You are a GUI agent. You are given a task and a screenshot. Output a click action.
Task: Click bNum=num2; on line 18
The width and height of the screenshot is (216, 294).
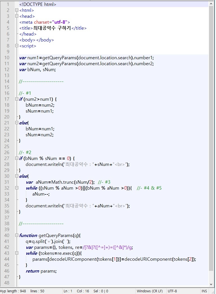click(40, 105)
